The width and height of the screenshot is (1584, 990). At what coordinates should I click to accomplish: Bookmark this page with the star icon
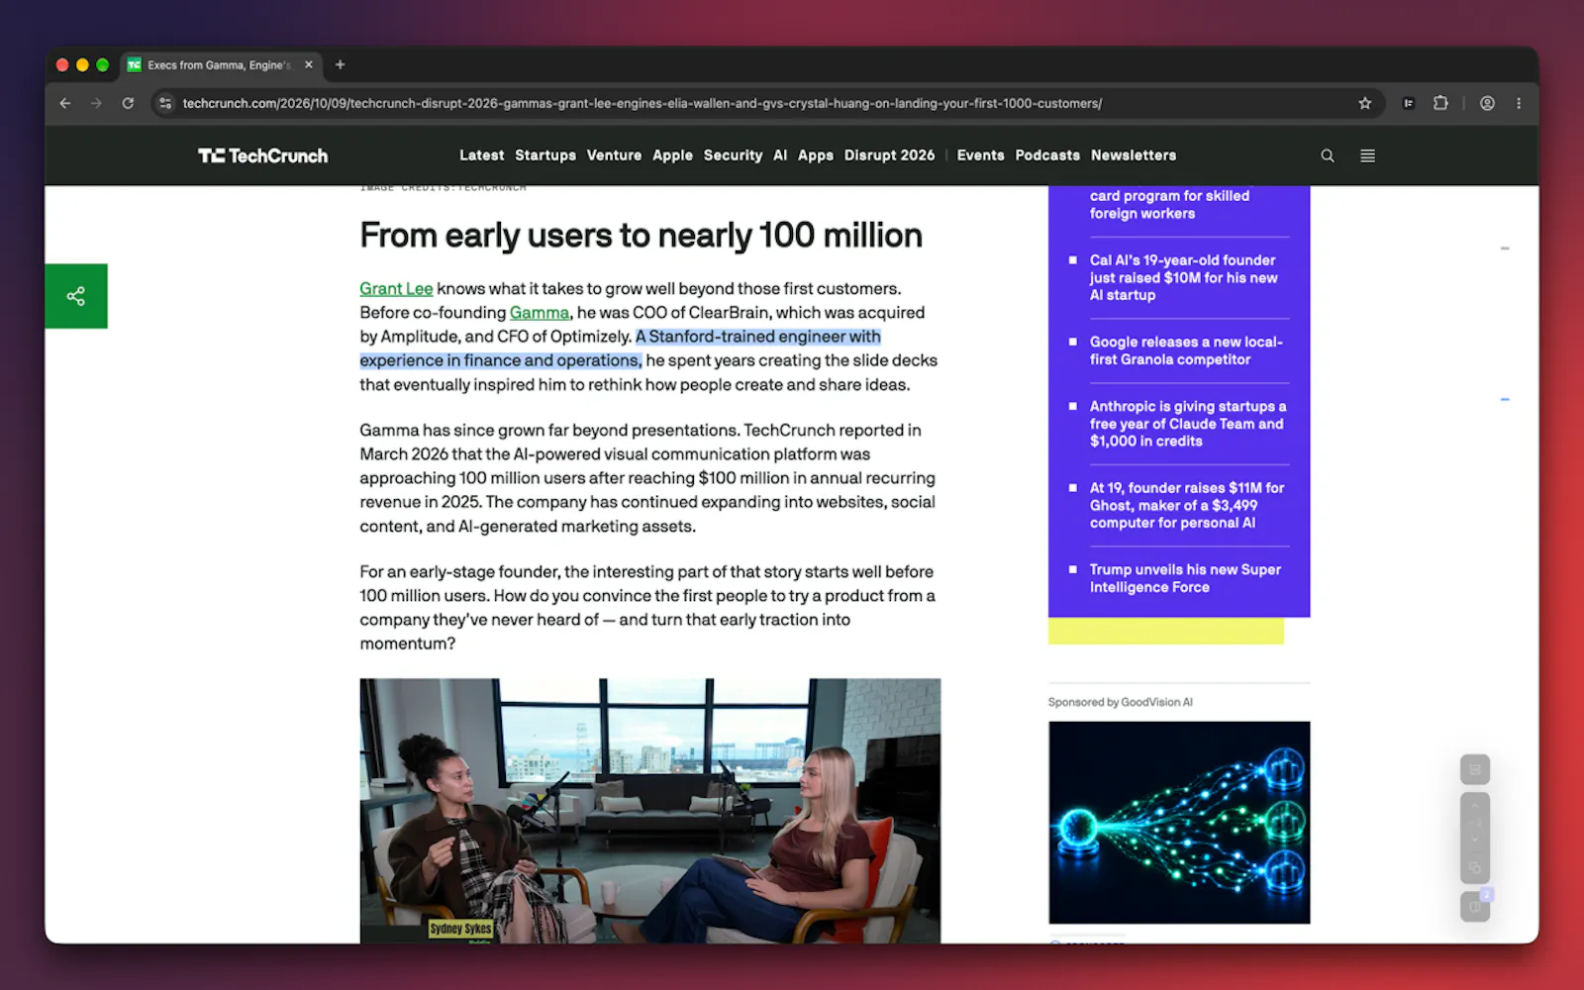tap(1365, 103)
